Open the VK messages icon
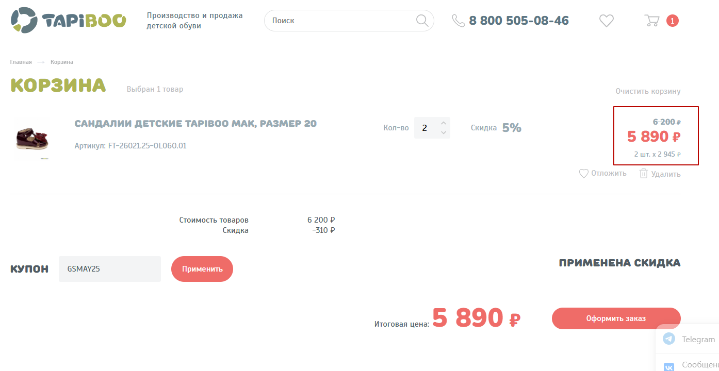Viewport: 719px width, 371px height. [x=669, y=366]
